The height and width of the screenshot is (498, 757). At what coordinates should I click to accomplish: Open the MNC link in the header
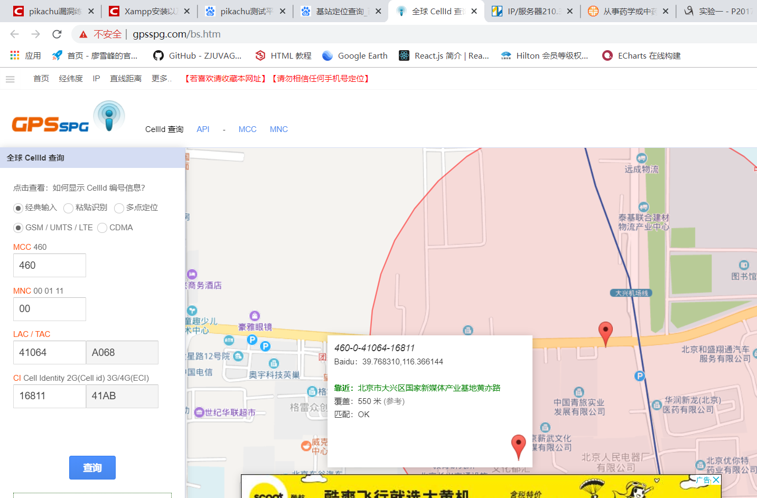click(x=279, y=129)
